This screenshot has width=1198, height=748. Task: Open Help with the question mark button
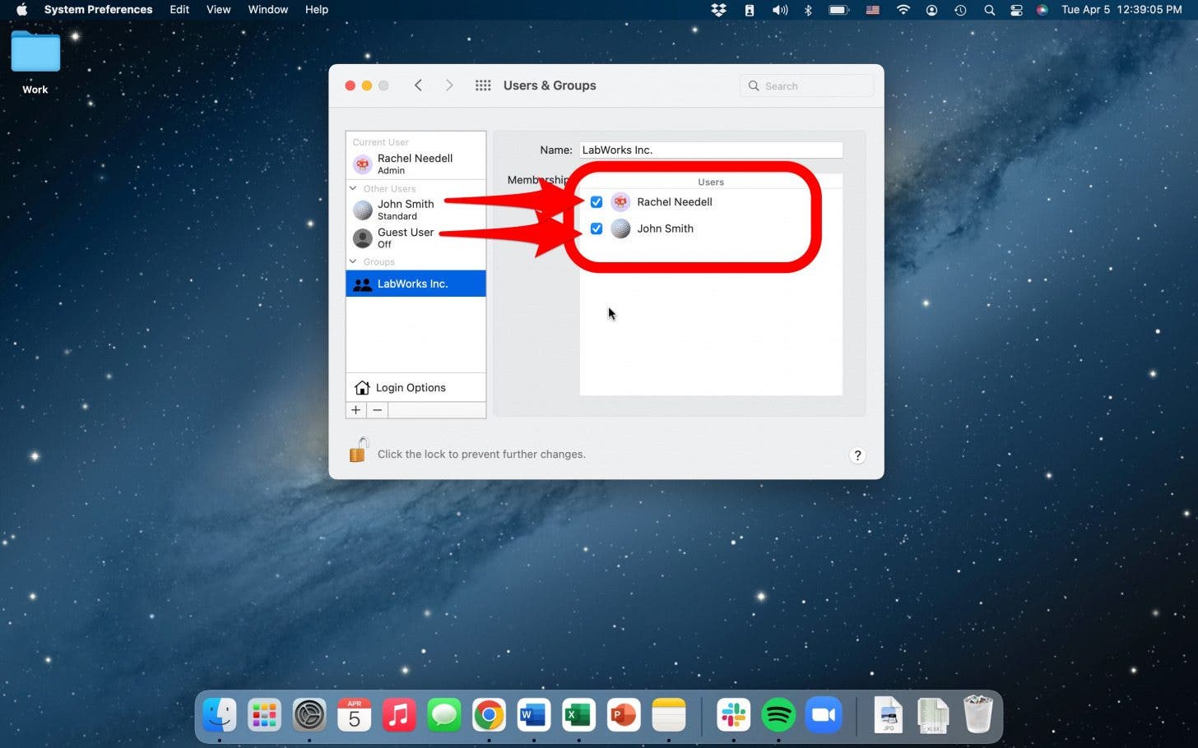click(x=857, y=455)
